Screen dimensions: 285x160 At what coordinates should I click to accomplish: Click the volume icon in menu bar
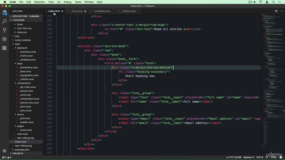coord(255,2)
